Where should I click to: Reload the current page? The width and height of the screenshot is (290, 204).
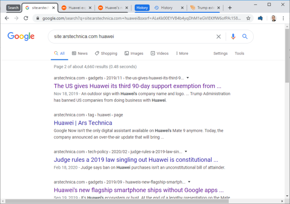26,18
